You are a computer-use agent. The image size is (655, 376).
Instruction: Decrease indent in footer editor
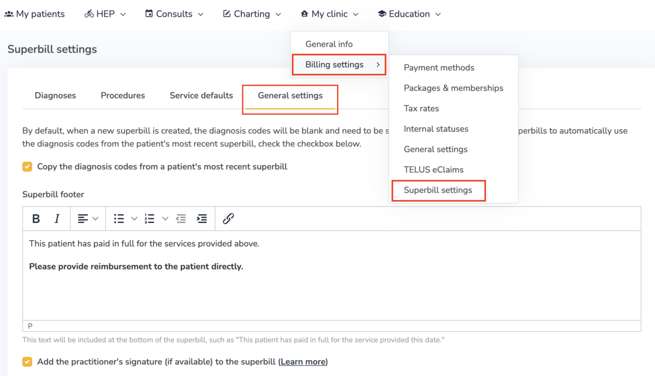181,219
